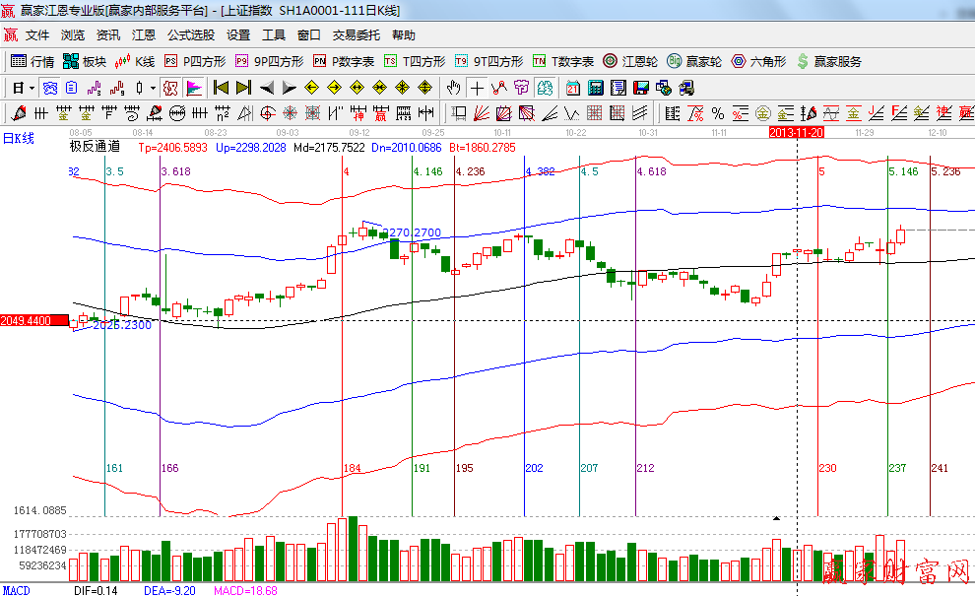This screenshot has height=596, width=975.
Task: Toggle the crosshair cursor button
Action: point(478,88)
